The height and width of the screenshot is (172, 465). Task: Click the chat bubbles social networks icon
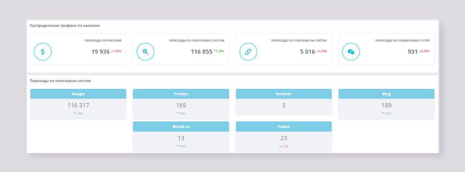(x=351, y=52)
